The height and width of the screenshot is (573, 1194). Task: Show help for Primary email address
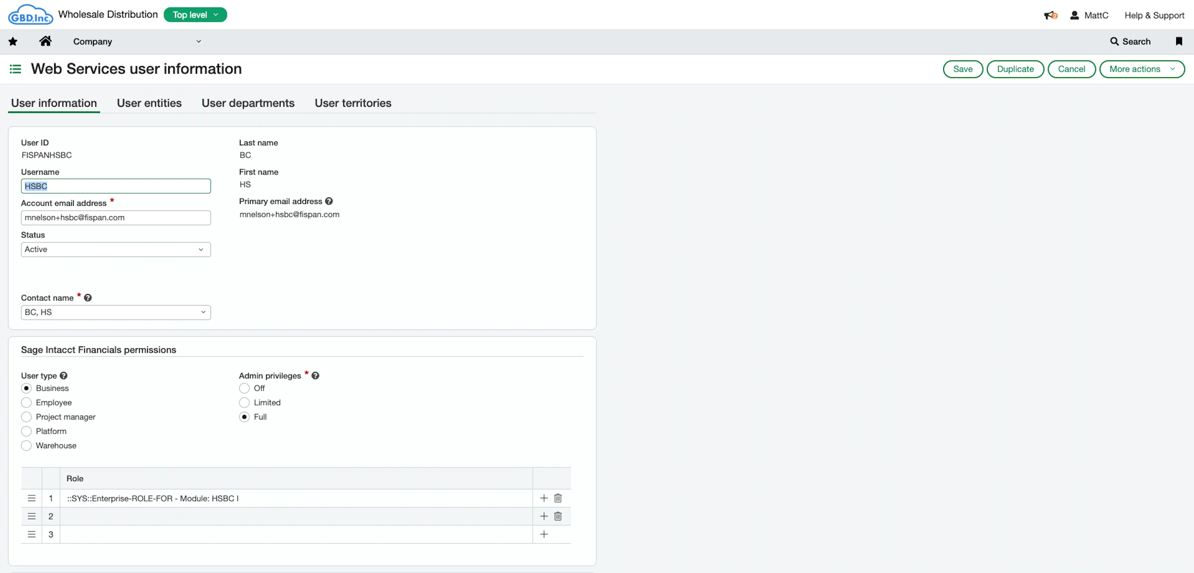329,201
